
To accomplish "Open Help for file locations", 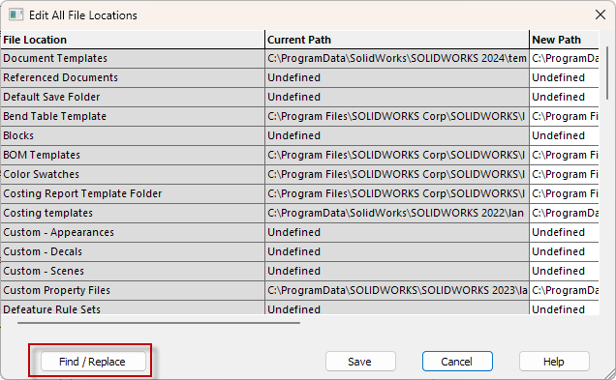I will point(554,362).
